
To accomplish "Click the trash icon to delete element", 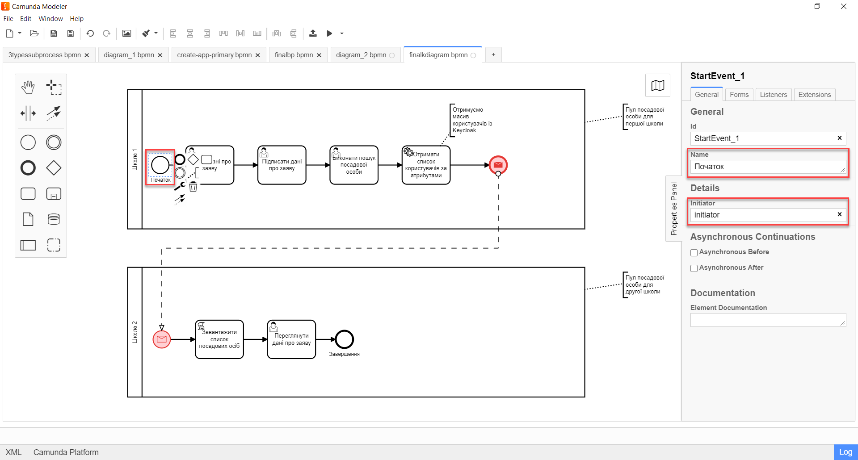I will coord(193,187).
